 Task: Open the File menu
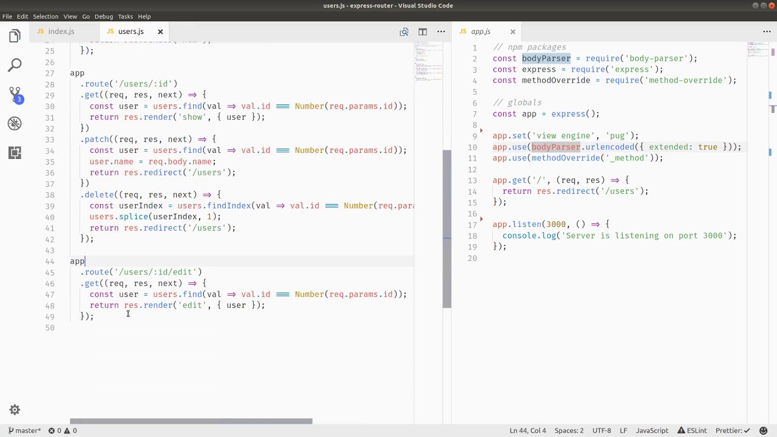point(7,16)
